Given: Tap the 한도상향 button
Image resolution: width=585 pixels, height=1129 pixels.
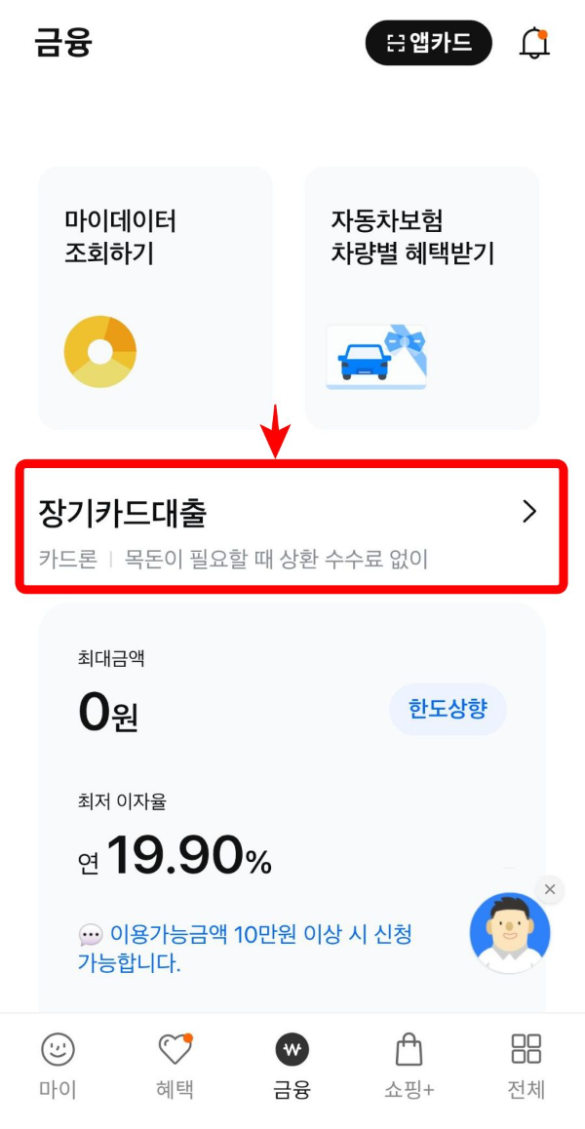Looking at the screenshot, I should click(x=448, y=710).
